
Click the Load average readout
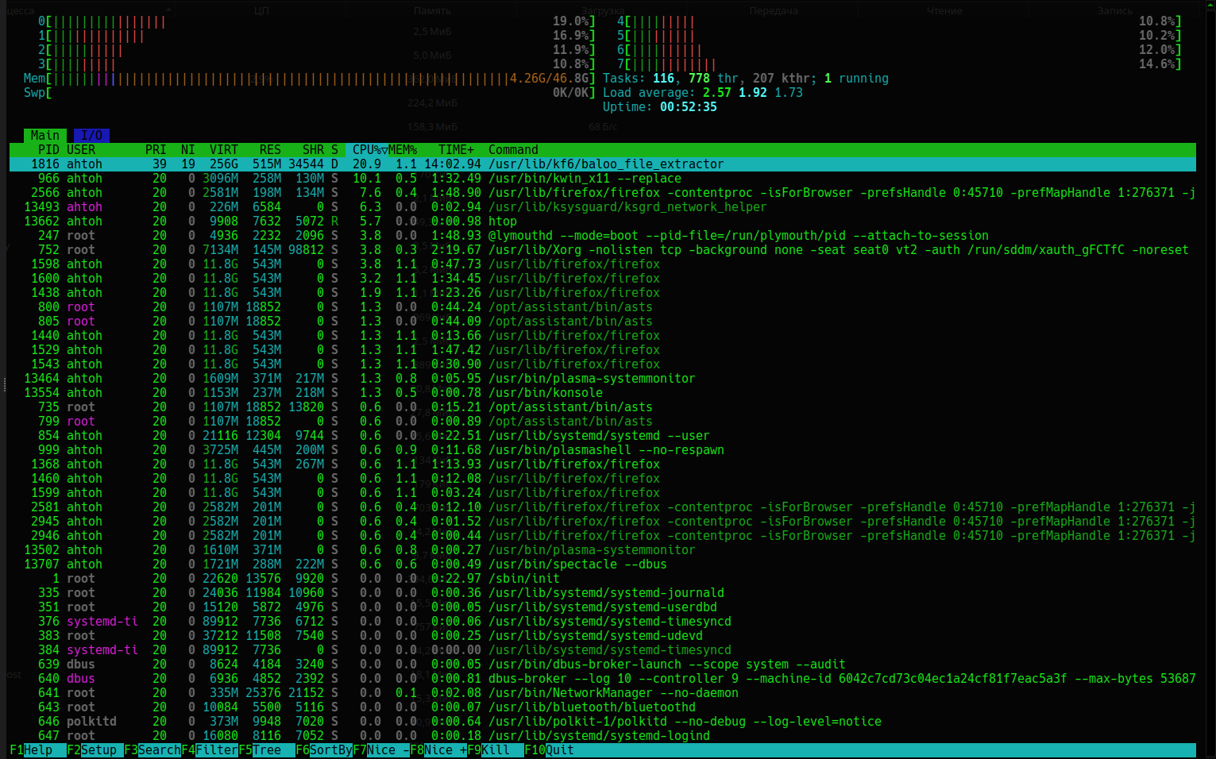coord(703,93)
